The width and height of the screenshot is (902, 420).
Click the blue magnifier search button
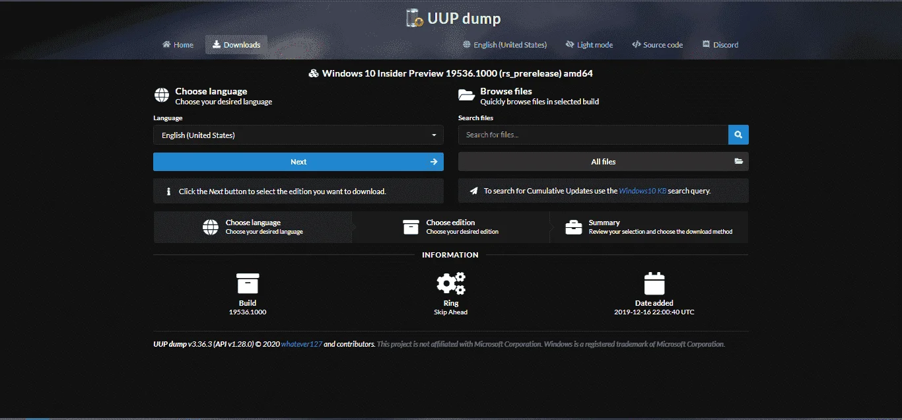coord(738,135)
